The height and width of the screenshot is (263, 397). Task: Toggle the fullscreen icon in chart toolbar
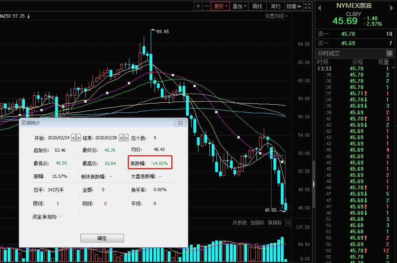pos(307,6)
